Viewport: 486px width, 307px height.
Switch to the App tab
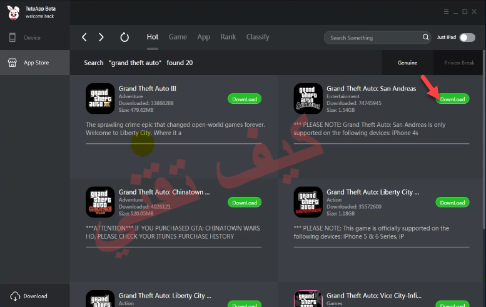204,37
